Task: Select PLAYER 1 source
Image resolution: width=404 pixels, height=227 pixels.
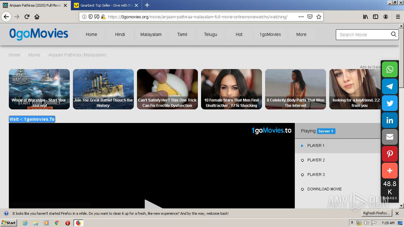Action: pos(338,146)
